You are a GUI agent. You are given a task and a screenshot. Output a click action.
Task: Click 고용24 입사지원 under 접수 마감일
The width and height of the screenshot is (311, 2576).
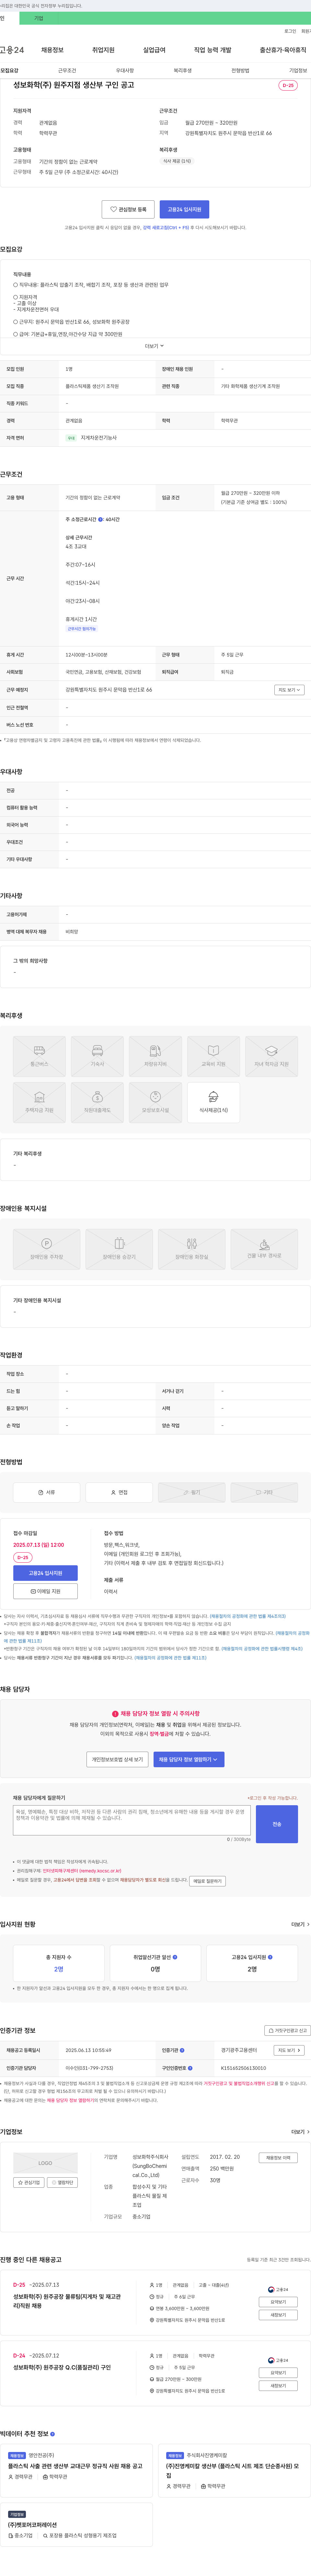pos(46,1573)
